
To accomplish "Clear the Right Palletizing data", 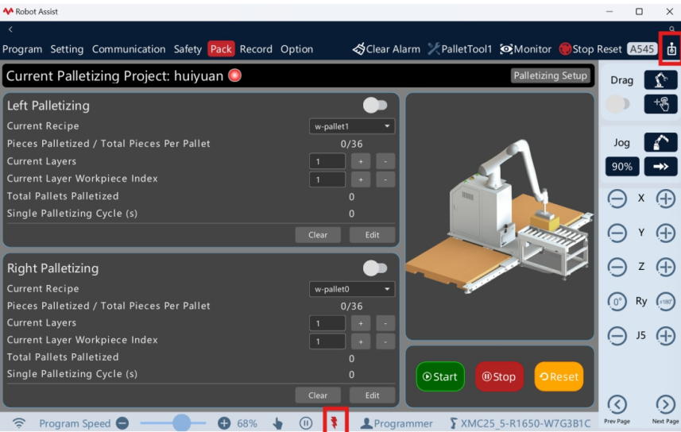I will pos(318,395).
